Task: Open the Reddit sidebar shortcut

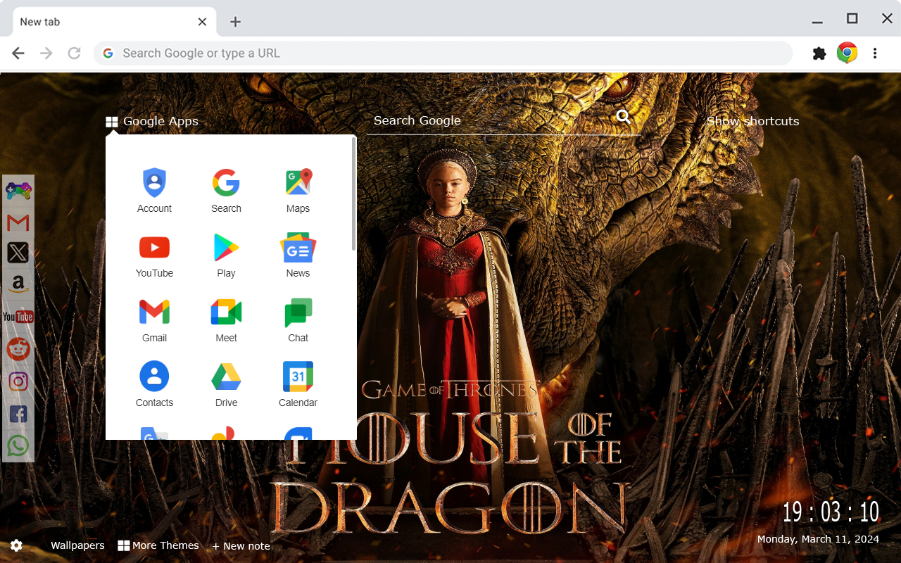Action: click(x=18, y=348)
